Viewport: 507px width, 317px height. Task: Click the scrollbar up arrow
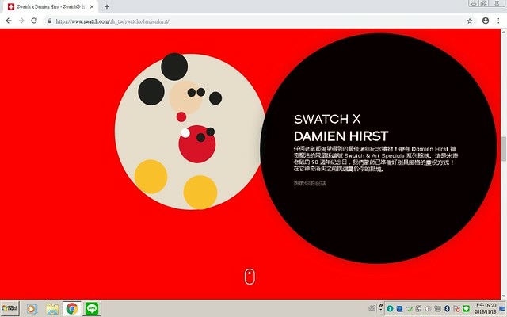pyautogui.click(x=504, y=32)
